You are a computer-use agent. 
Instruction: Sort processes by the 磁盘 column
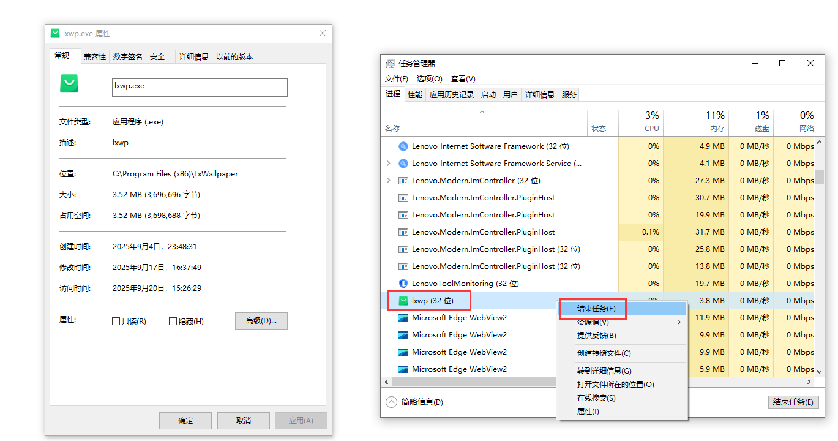point(751,122)
